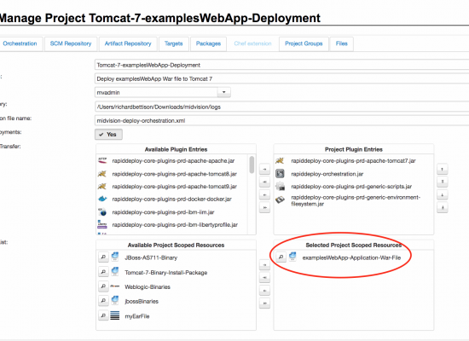This screenshot has height=341, width=469.
Task: Click rapiddeploy-core-plugins-prd-apache-tomcat8.jar entry
Action: click(174, 174)
